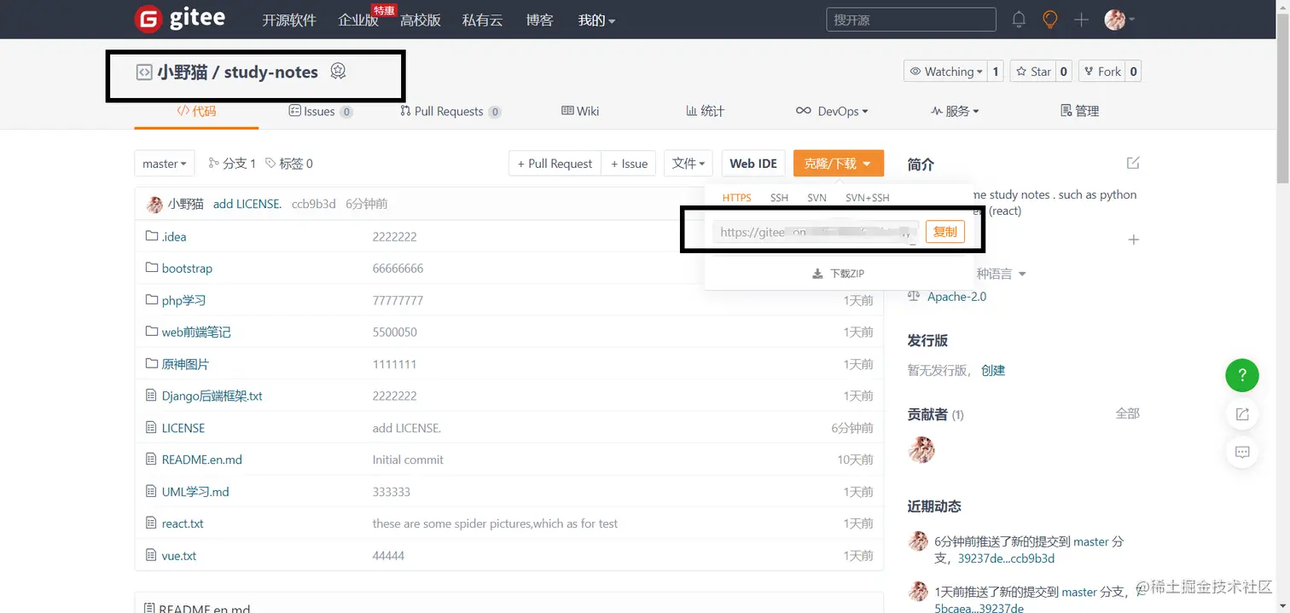Switch to the 代码 tab

coord(196,111)
